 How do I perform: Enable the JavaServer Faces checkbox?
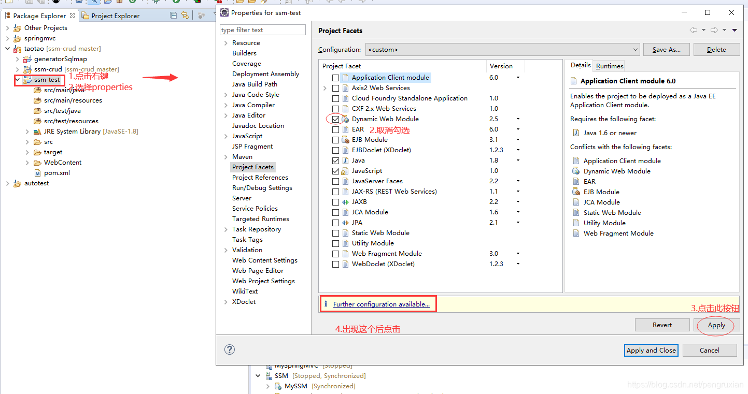pos(335,181)
